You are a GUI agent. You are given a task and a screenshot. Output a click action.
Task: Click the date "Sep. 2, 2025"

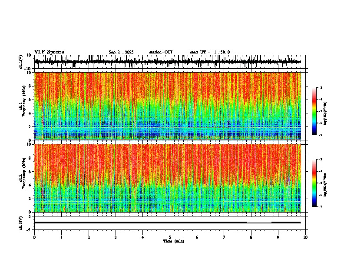[x=121, y=52]
